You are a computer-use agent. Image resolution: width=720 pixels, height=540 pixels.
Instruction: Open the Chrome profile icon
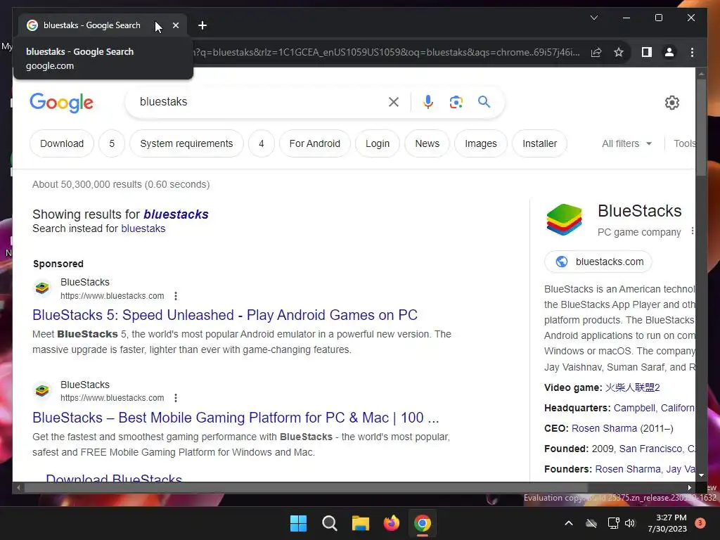[669, 52]
